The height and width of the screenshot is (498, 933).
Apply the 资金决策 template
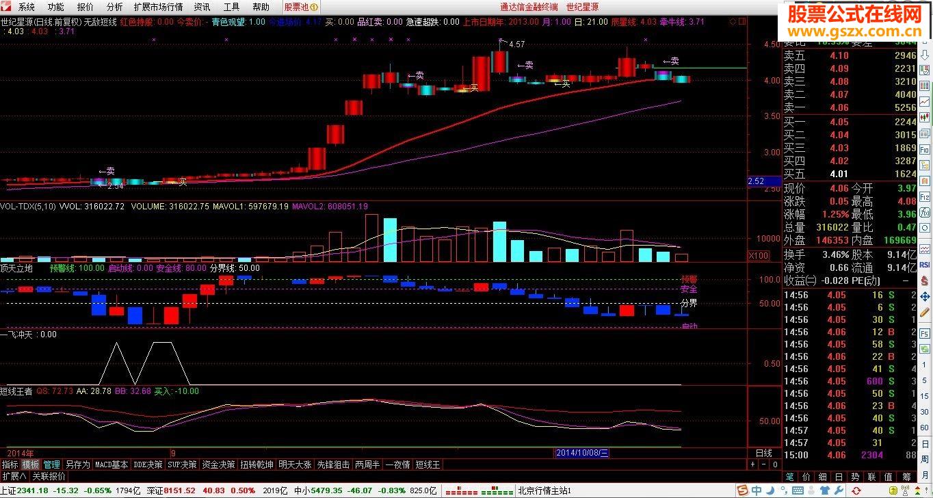click(218, 464)
